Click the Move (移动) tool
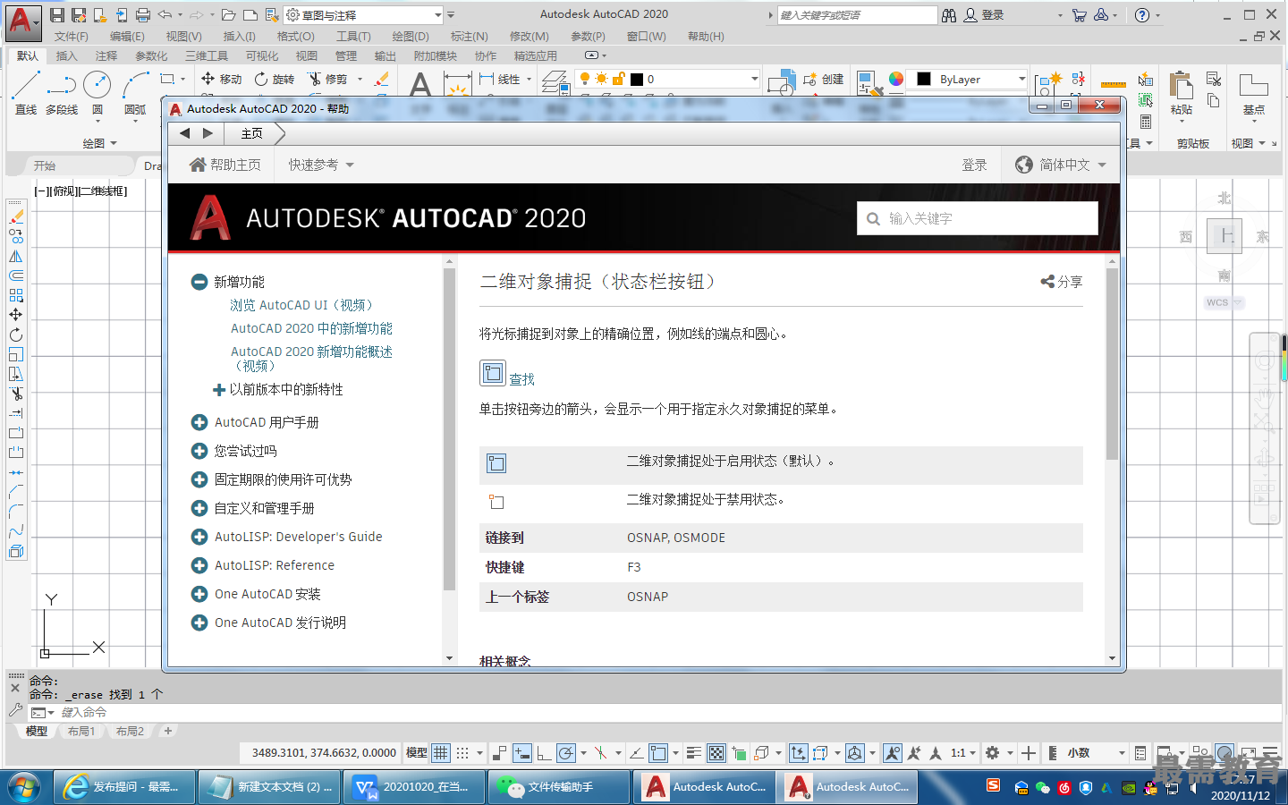This screenshot has height=805, width=1288. pyautogui.click(x=221, y=79)
